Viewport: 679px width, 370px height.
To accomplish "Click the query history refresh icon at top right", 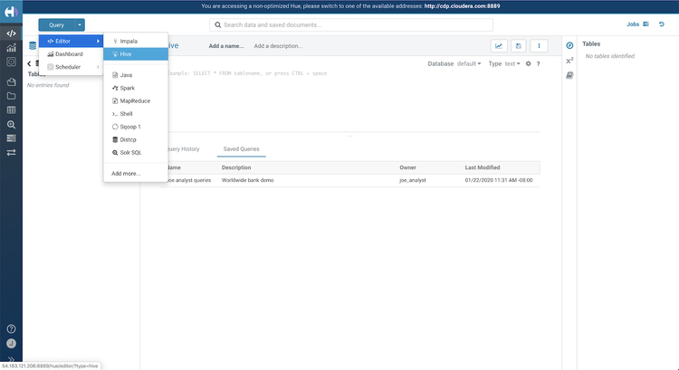I will click(x=662, y=24).
